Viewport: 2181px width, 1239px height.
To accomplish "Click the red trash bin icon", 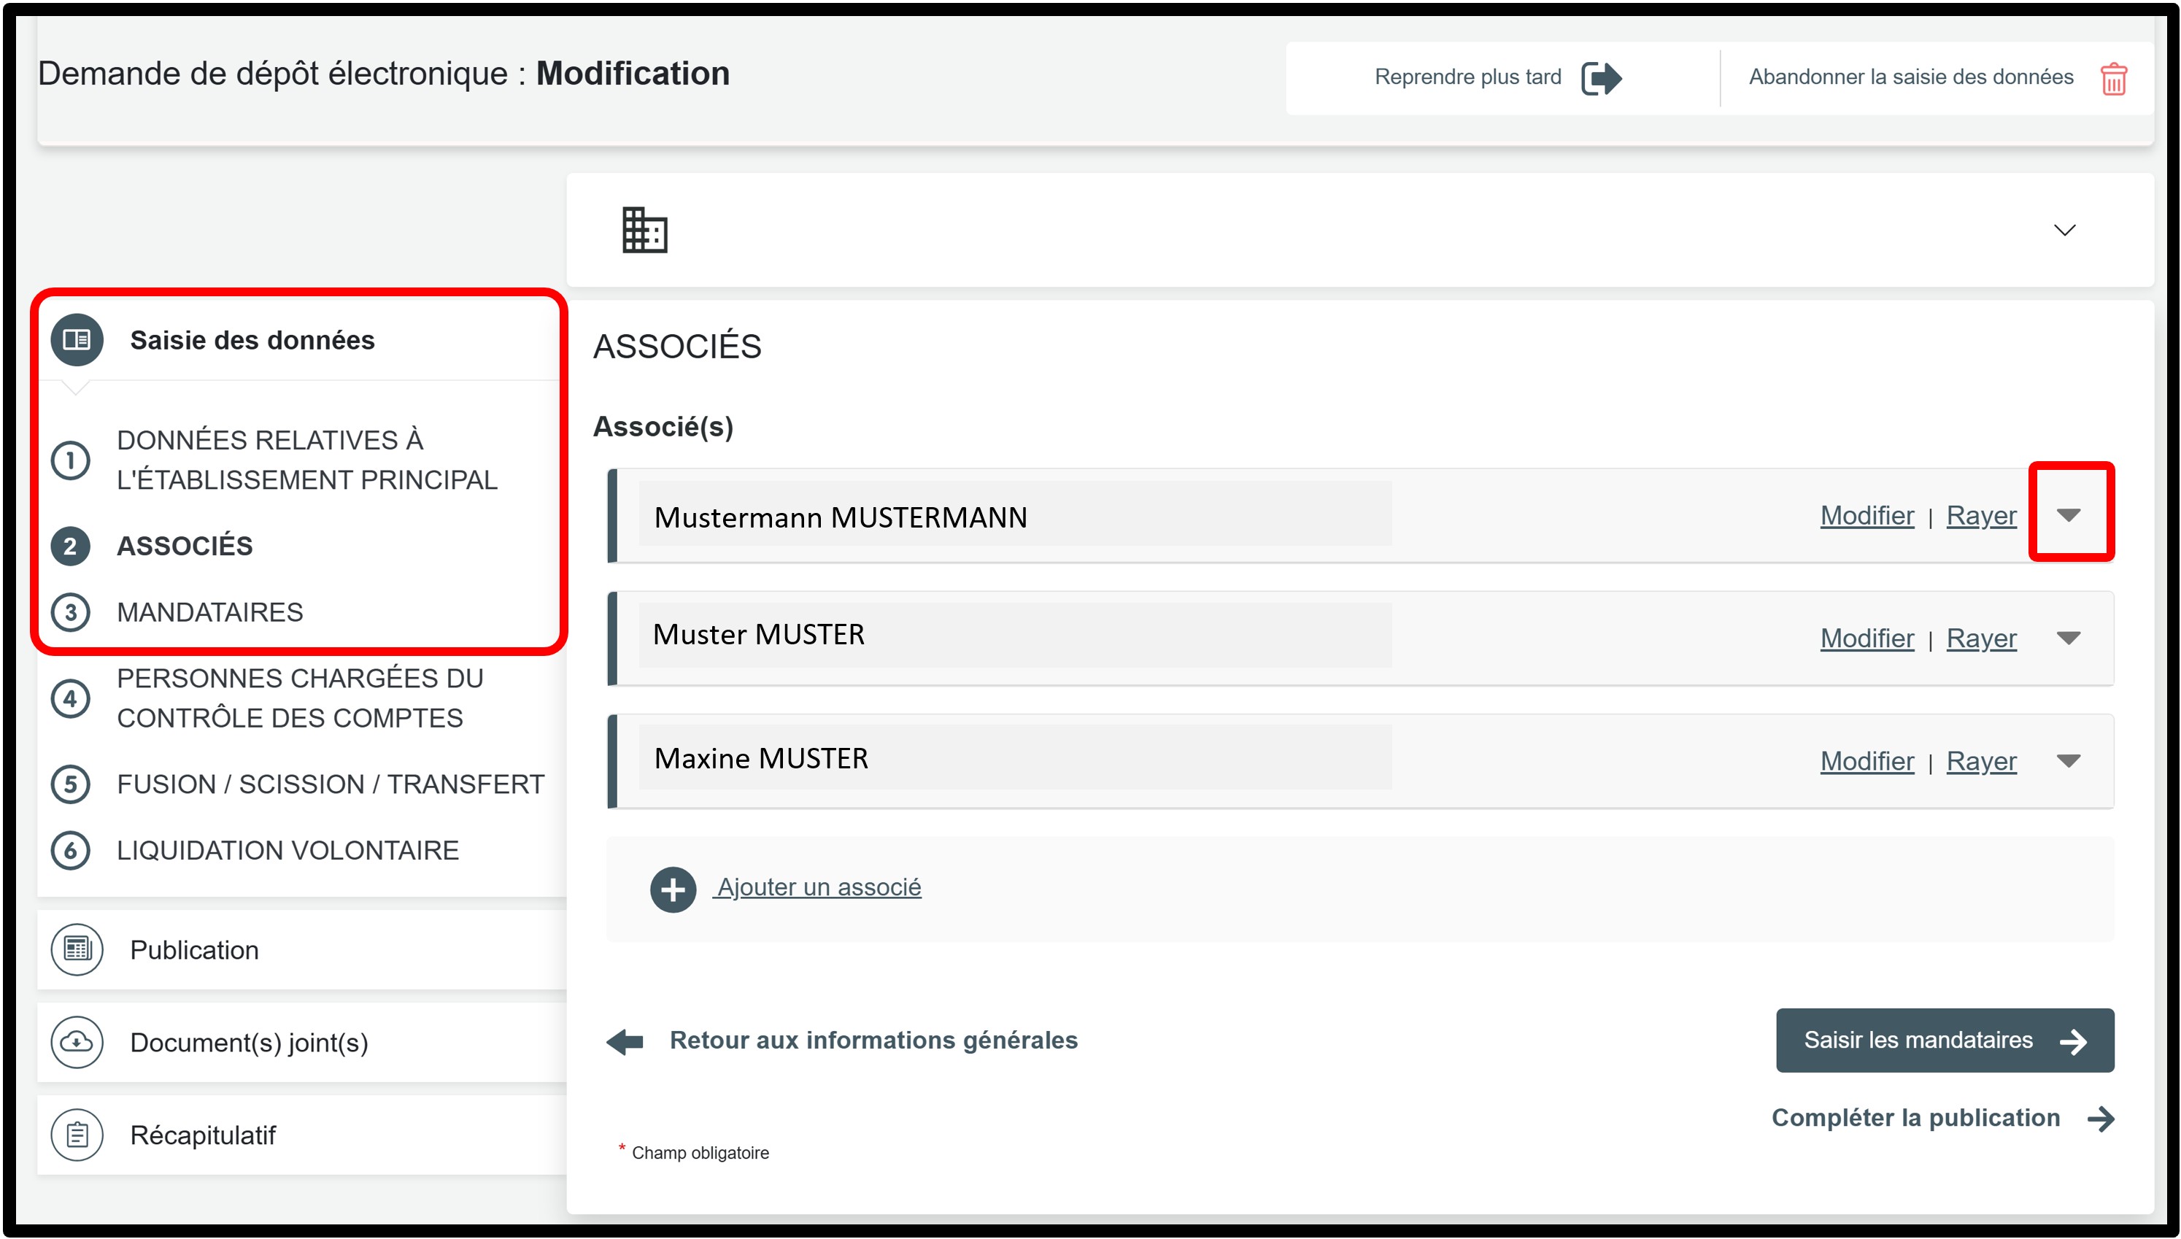I will point(2113,79).
